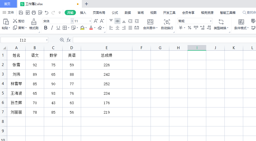Viewport: 256px width, 141px height.
Task: Click the Format Painter (格式刷) icon
Action: [34, 22]
